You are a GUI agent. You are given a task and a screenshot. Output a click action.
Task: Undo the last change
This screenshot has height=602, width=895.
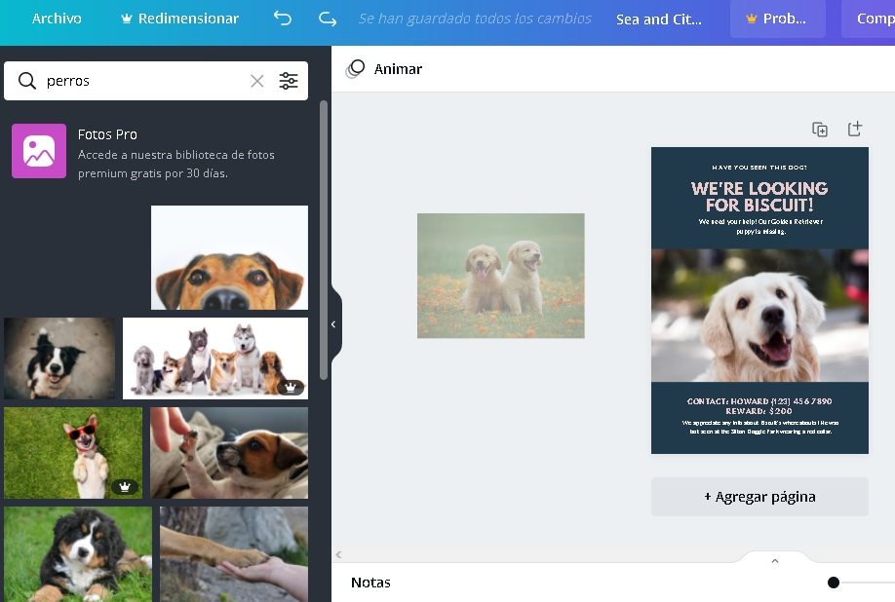point(282,19)
